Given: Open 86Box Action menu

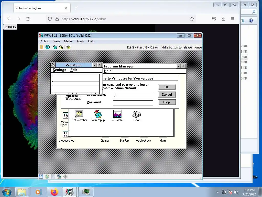Looking at the screenshot, I should (x=45, y=41).
